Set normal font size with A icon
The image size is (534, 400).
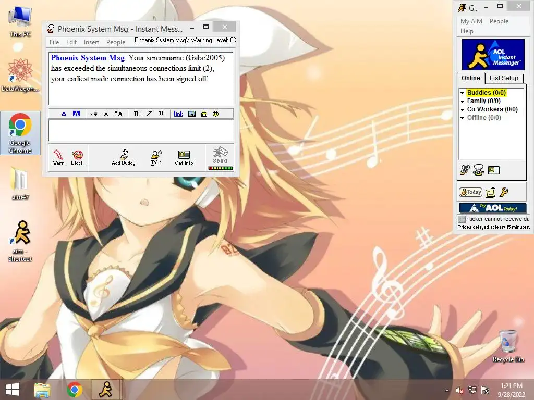[106, 114]
